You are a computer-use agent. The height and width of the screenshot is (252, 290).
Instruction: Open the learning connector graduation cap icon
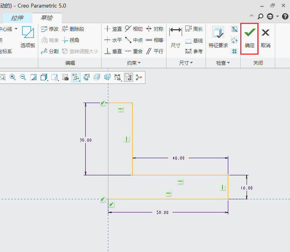tap(270, 16)
